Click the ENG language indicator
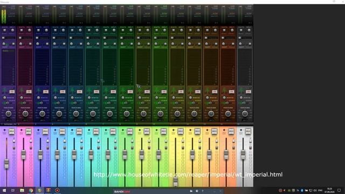345x194 pixels. tap(320, 190)
